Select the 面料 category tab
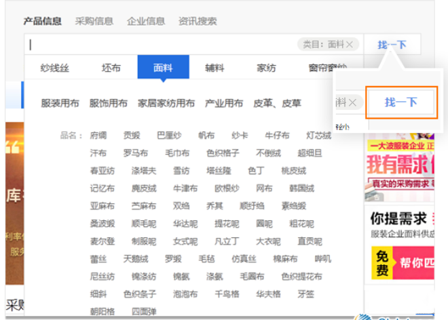448x320 pixels. pos(163,67)
